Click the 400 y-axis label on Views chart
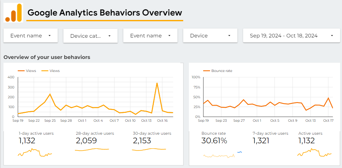 (11, 77)
